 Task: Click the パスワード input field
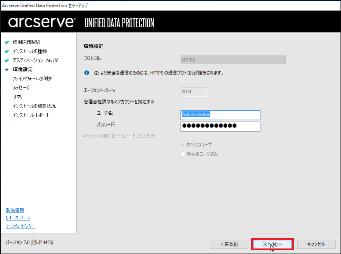(220, 126)
